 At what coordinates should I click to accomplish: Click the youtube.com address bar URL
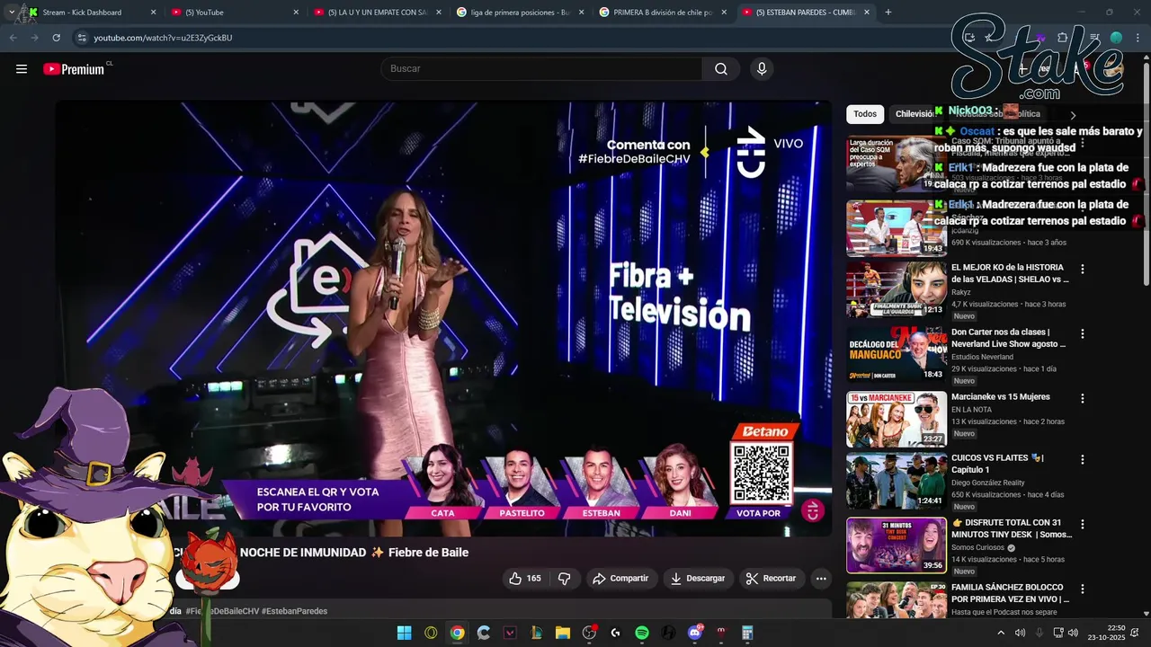(x=163, y=38)
